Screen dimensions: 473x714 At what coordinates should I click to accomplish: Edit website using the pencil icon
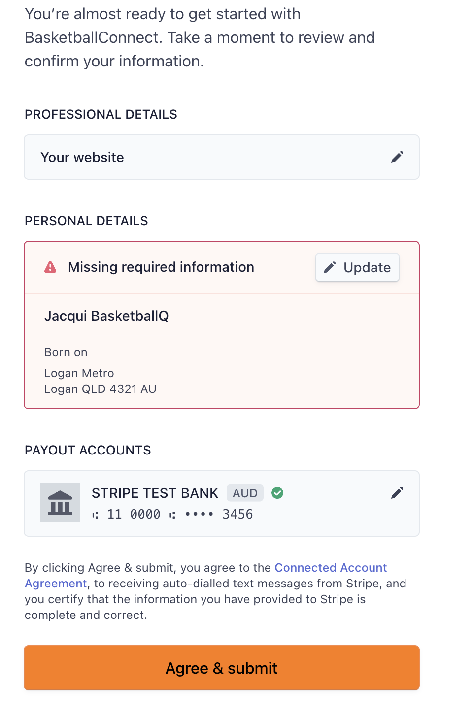pos(397,157)
